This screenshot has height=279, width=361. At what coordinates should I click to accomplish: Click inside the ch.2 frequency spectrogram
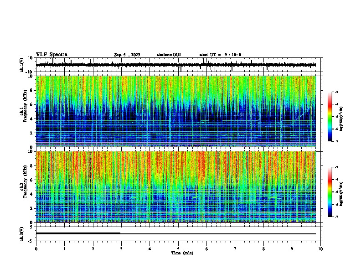click(176, 187)
